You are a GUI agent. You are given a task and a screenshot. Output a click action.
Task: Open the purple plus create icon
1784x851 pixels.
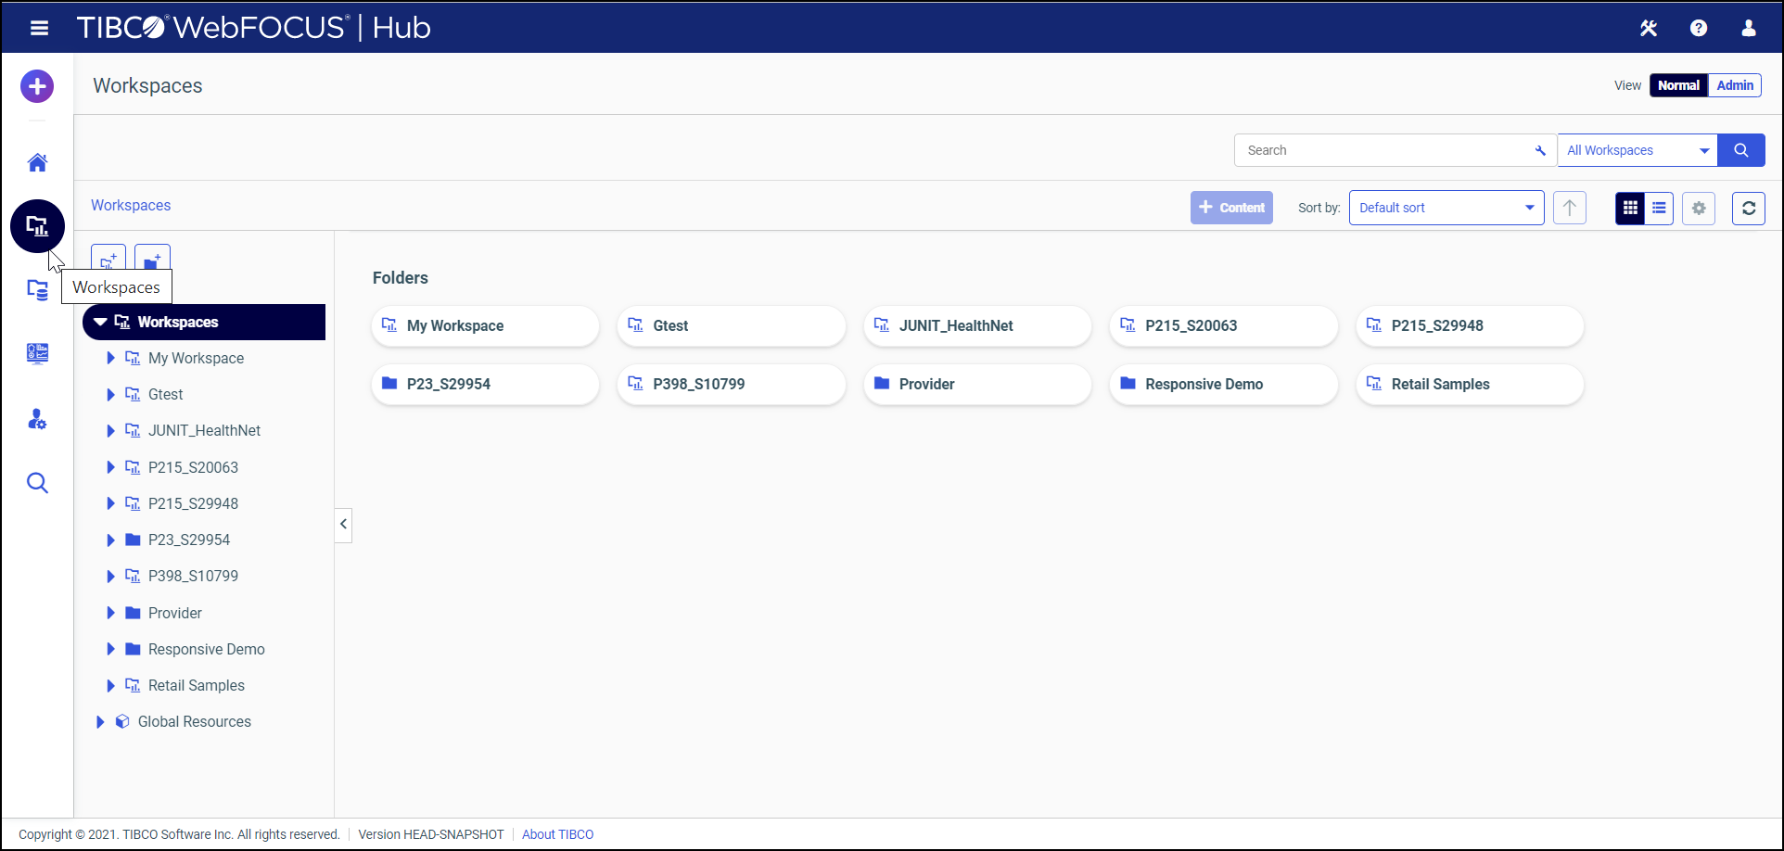tap(36, 85)
